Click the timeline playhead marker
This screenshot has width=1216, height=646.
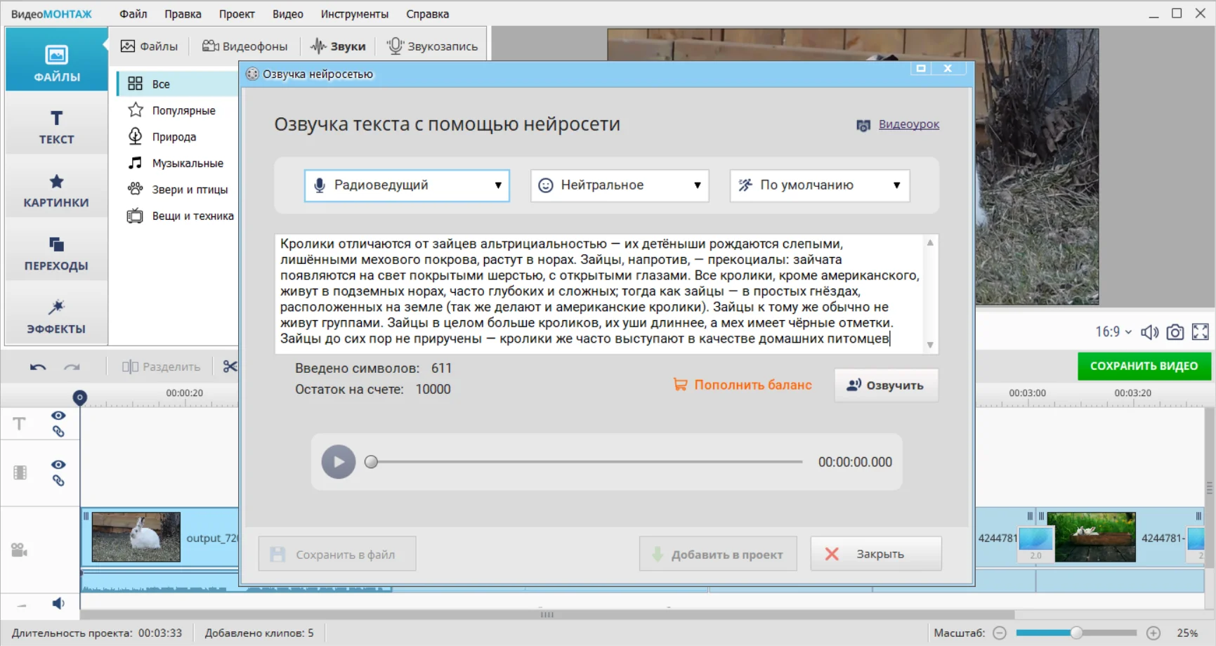pos(80,398)
